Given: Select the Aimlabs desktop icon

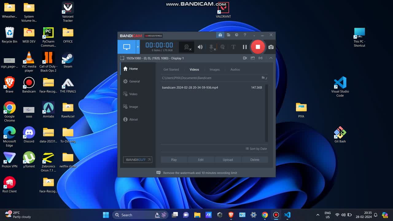Looking at the screenshot, I should tap(48, 110).
